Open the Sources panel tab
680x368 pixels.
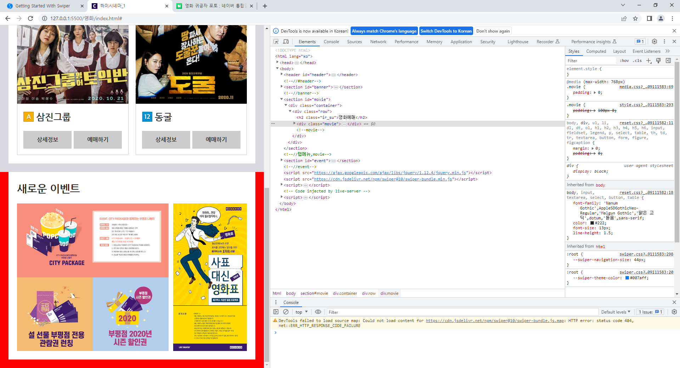pyautogui.click(x=355, y=42)
